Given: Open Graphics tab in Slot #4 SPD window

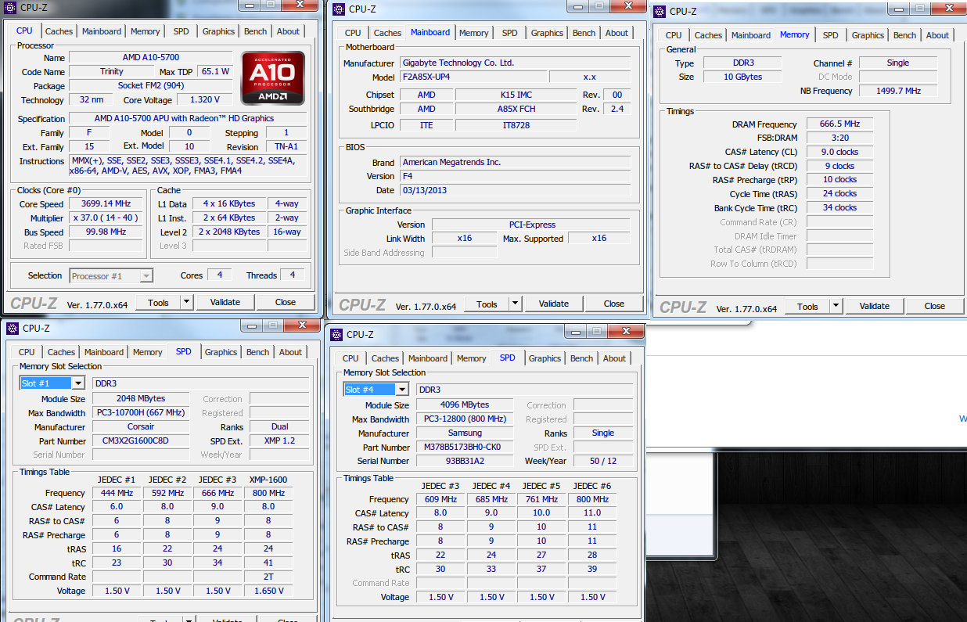Looking at the screenshot, I should [545, 358].
